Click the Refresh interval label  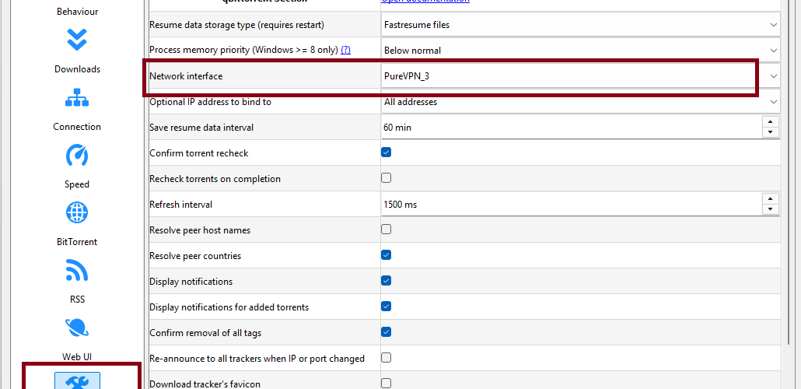coord(181,205)
